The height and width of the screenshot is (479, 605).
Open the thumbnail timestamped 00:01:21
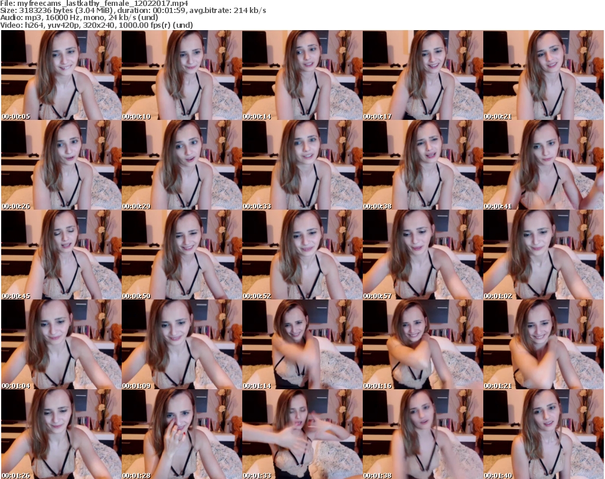[x=544, y=344]
